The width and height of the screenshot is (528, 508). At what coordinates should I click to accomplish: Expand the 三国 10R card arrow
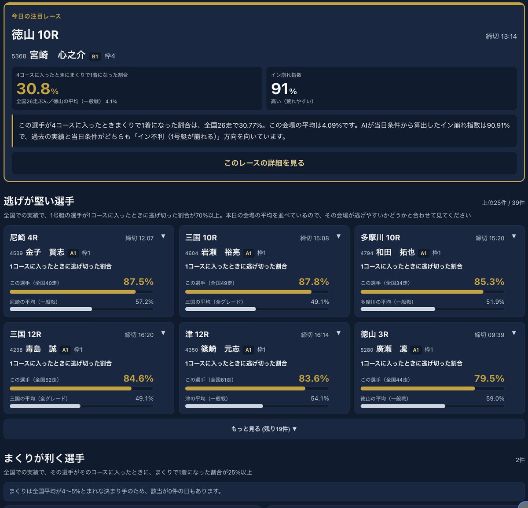click(x=339, y=236)
